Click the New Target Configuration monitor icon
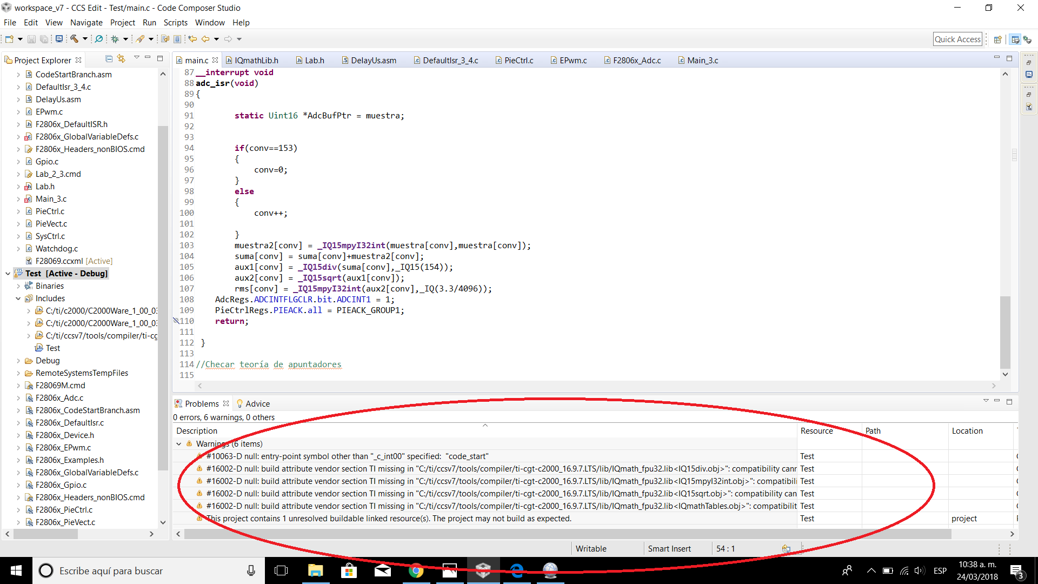 tap(59, 39)
